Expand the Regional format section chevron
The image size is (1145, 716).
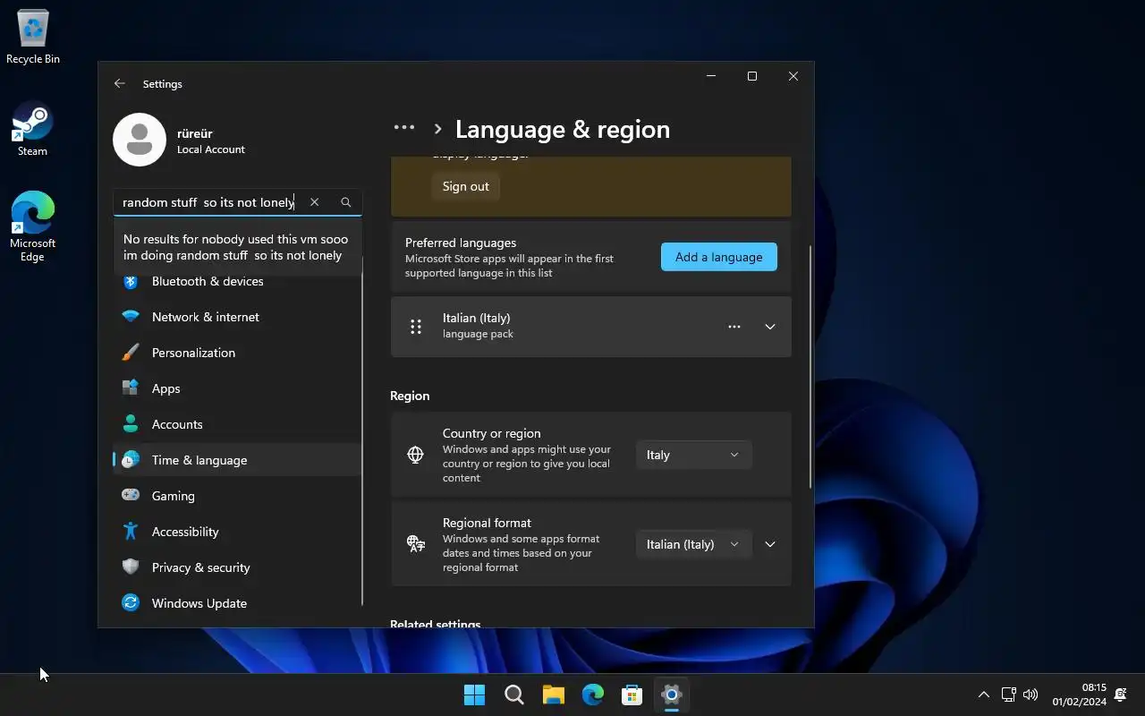point(770,544)
